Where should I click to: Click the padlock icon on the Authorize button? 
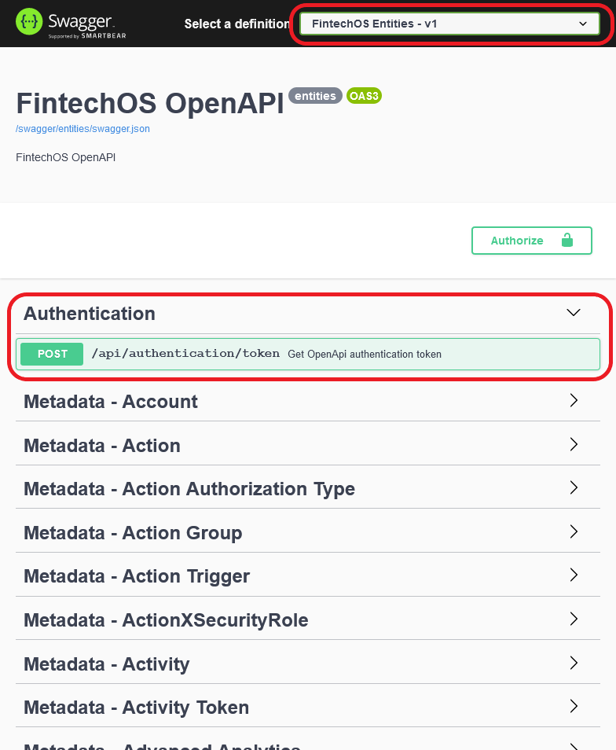567,241
